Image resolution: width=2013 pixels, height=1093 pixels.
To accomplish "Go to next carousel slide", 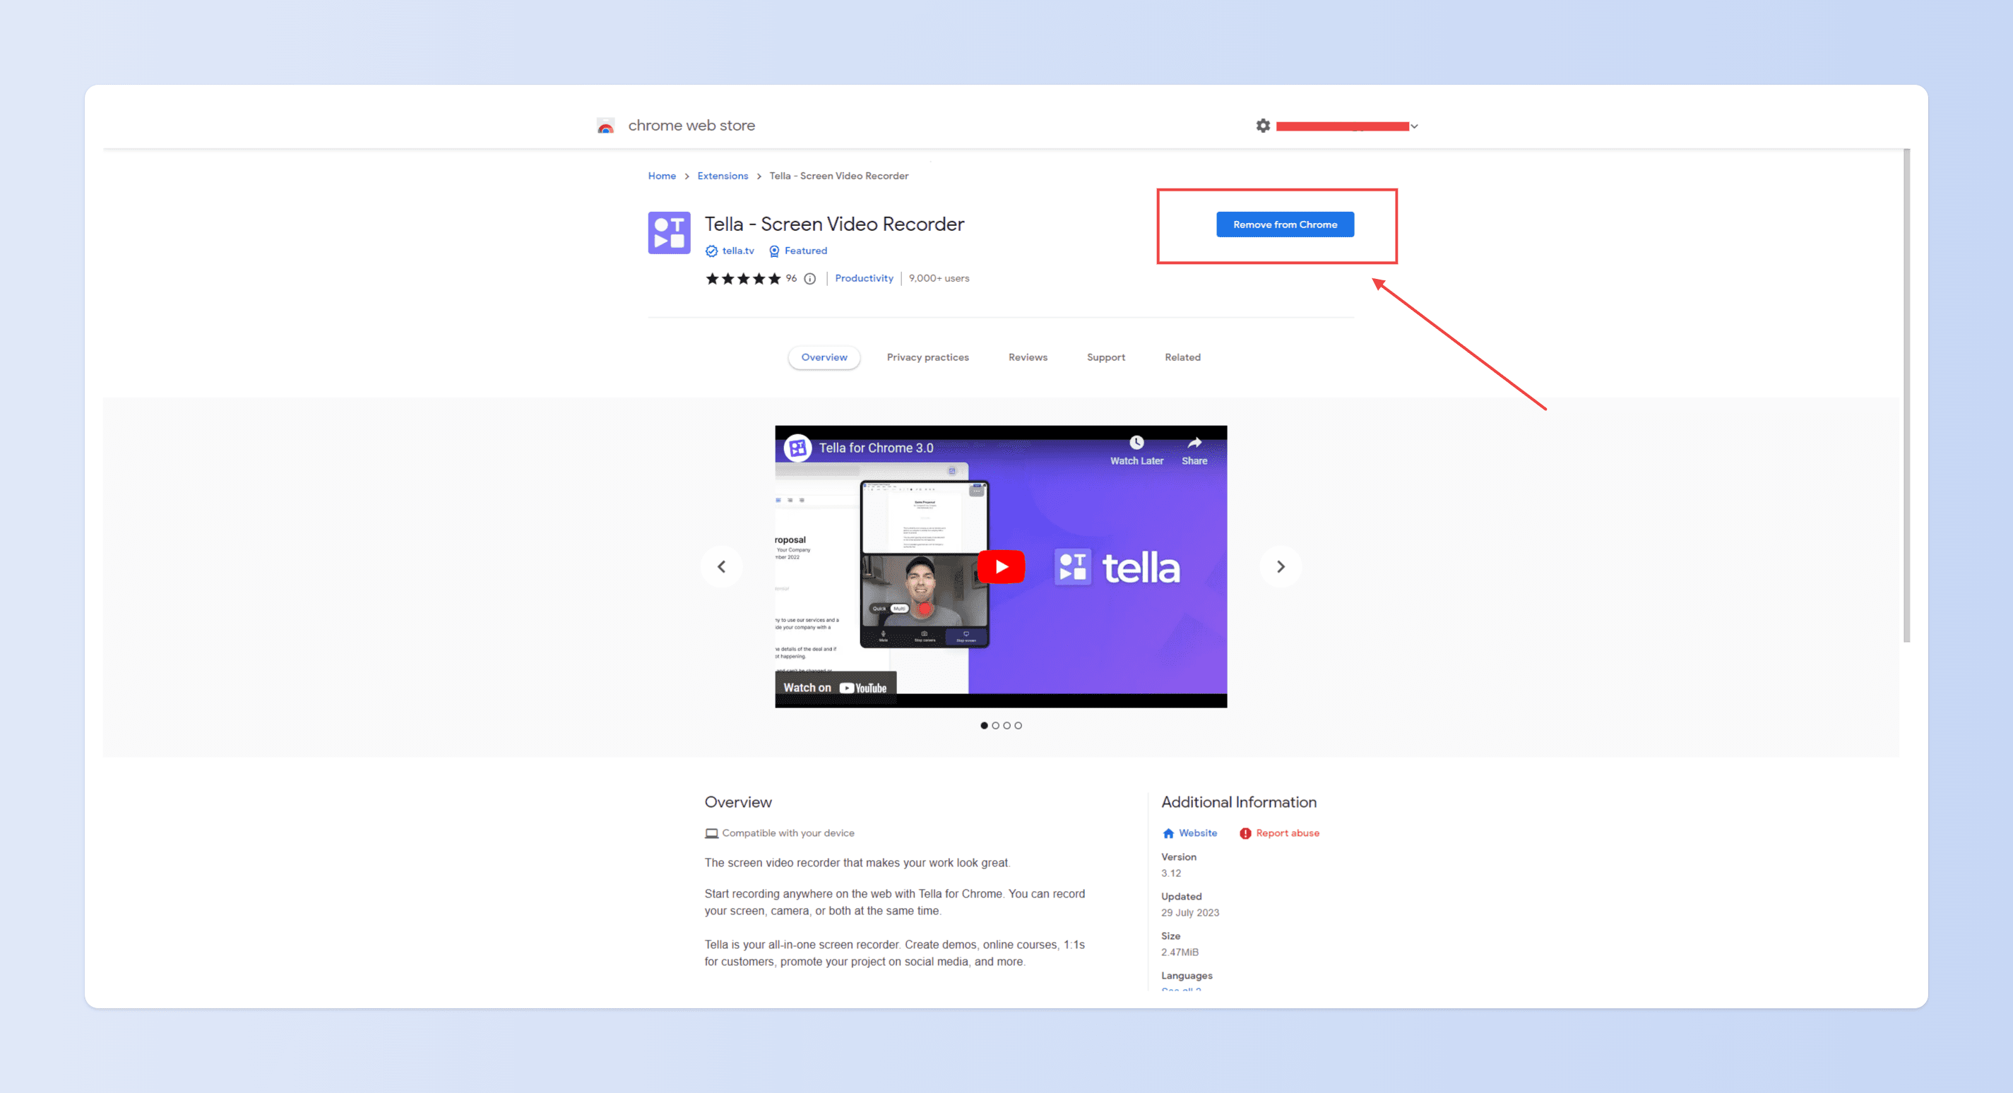I will pyautogui.click(x=1281, y=566).
